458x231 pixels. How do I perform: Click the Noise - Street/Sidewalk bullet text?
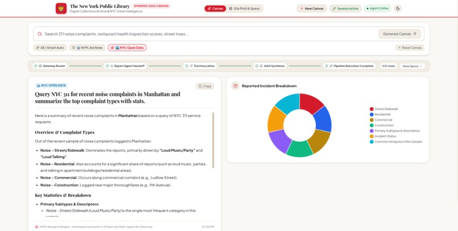(x=121, y=153)
